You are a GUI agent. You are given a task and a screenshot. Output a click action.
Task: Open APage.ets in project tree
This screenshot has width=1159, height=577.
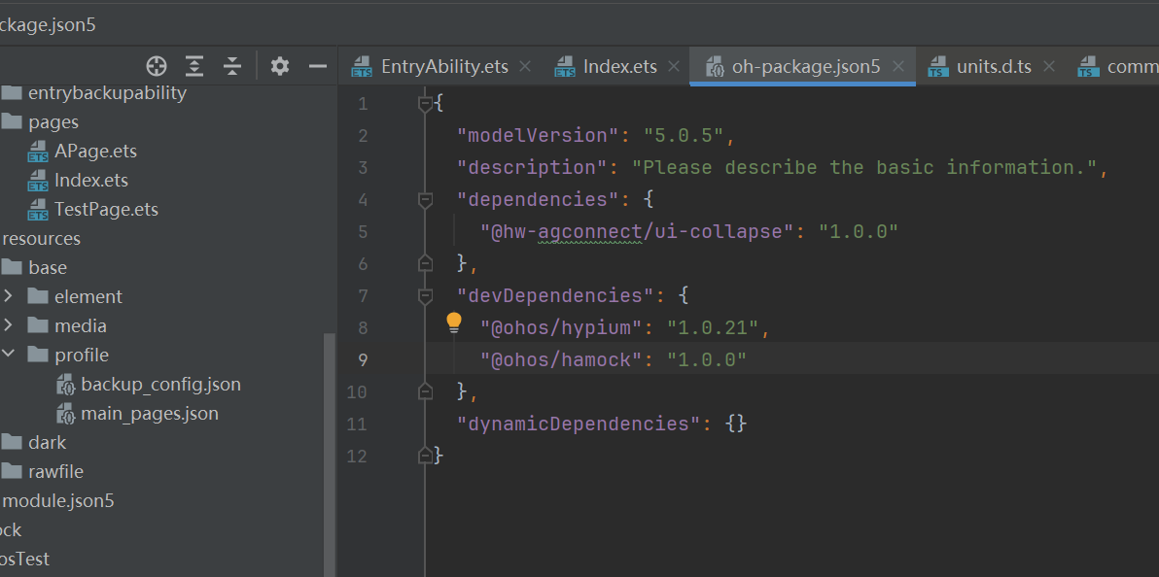click(95, 152)
